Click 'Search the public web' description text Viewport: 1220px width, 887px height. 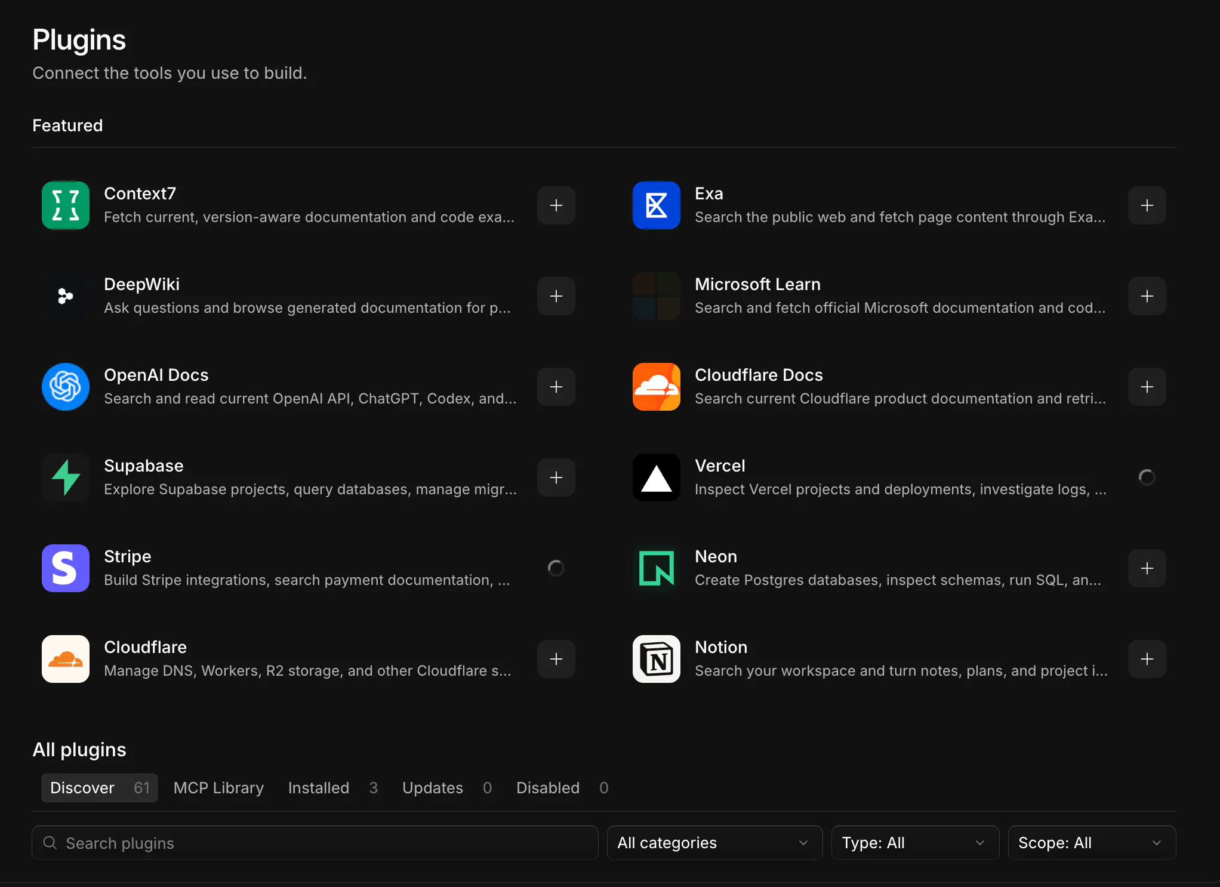point(900,217)
